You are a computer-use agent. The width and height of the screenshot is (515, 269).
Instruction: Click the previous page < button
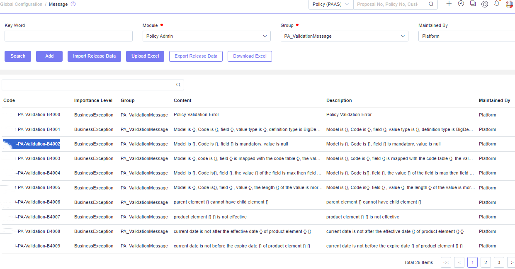pos(459,262)
